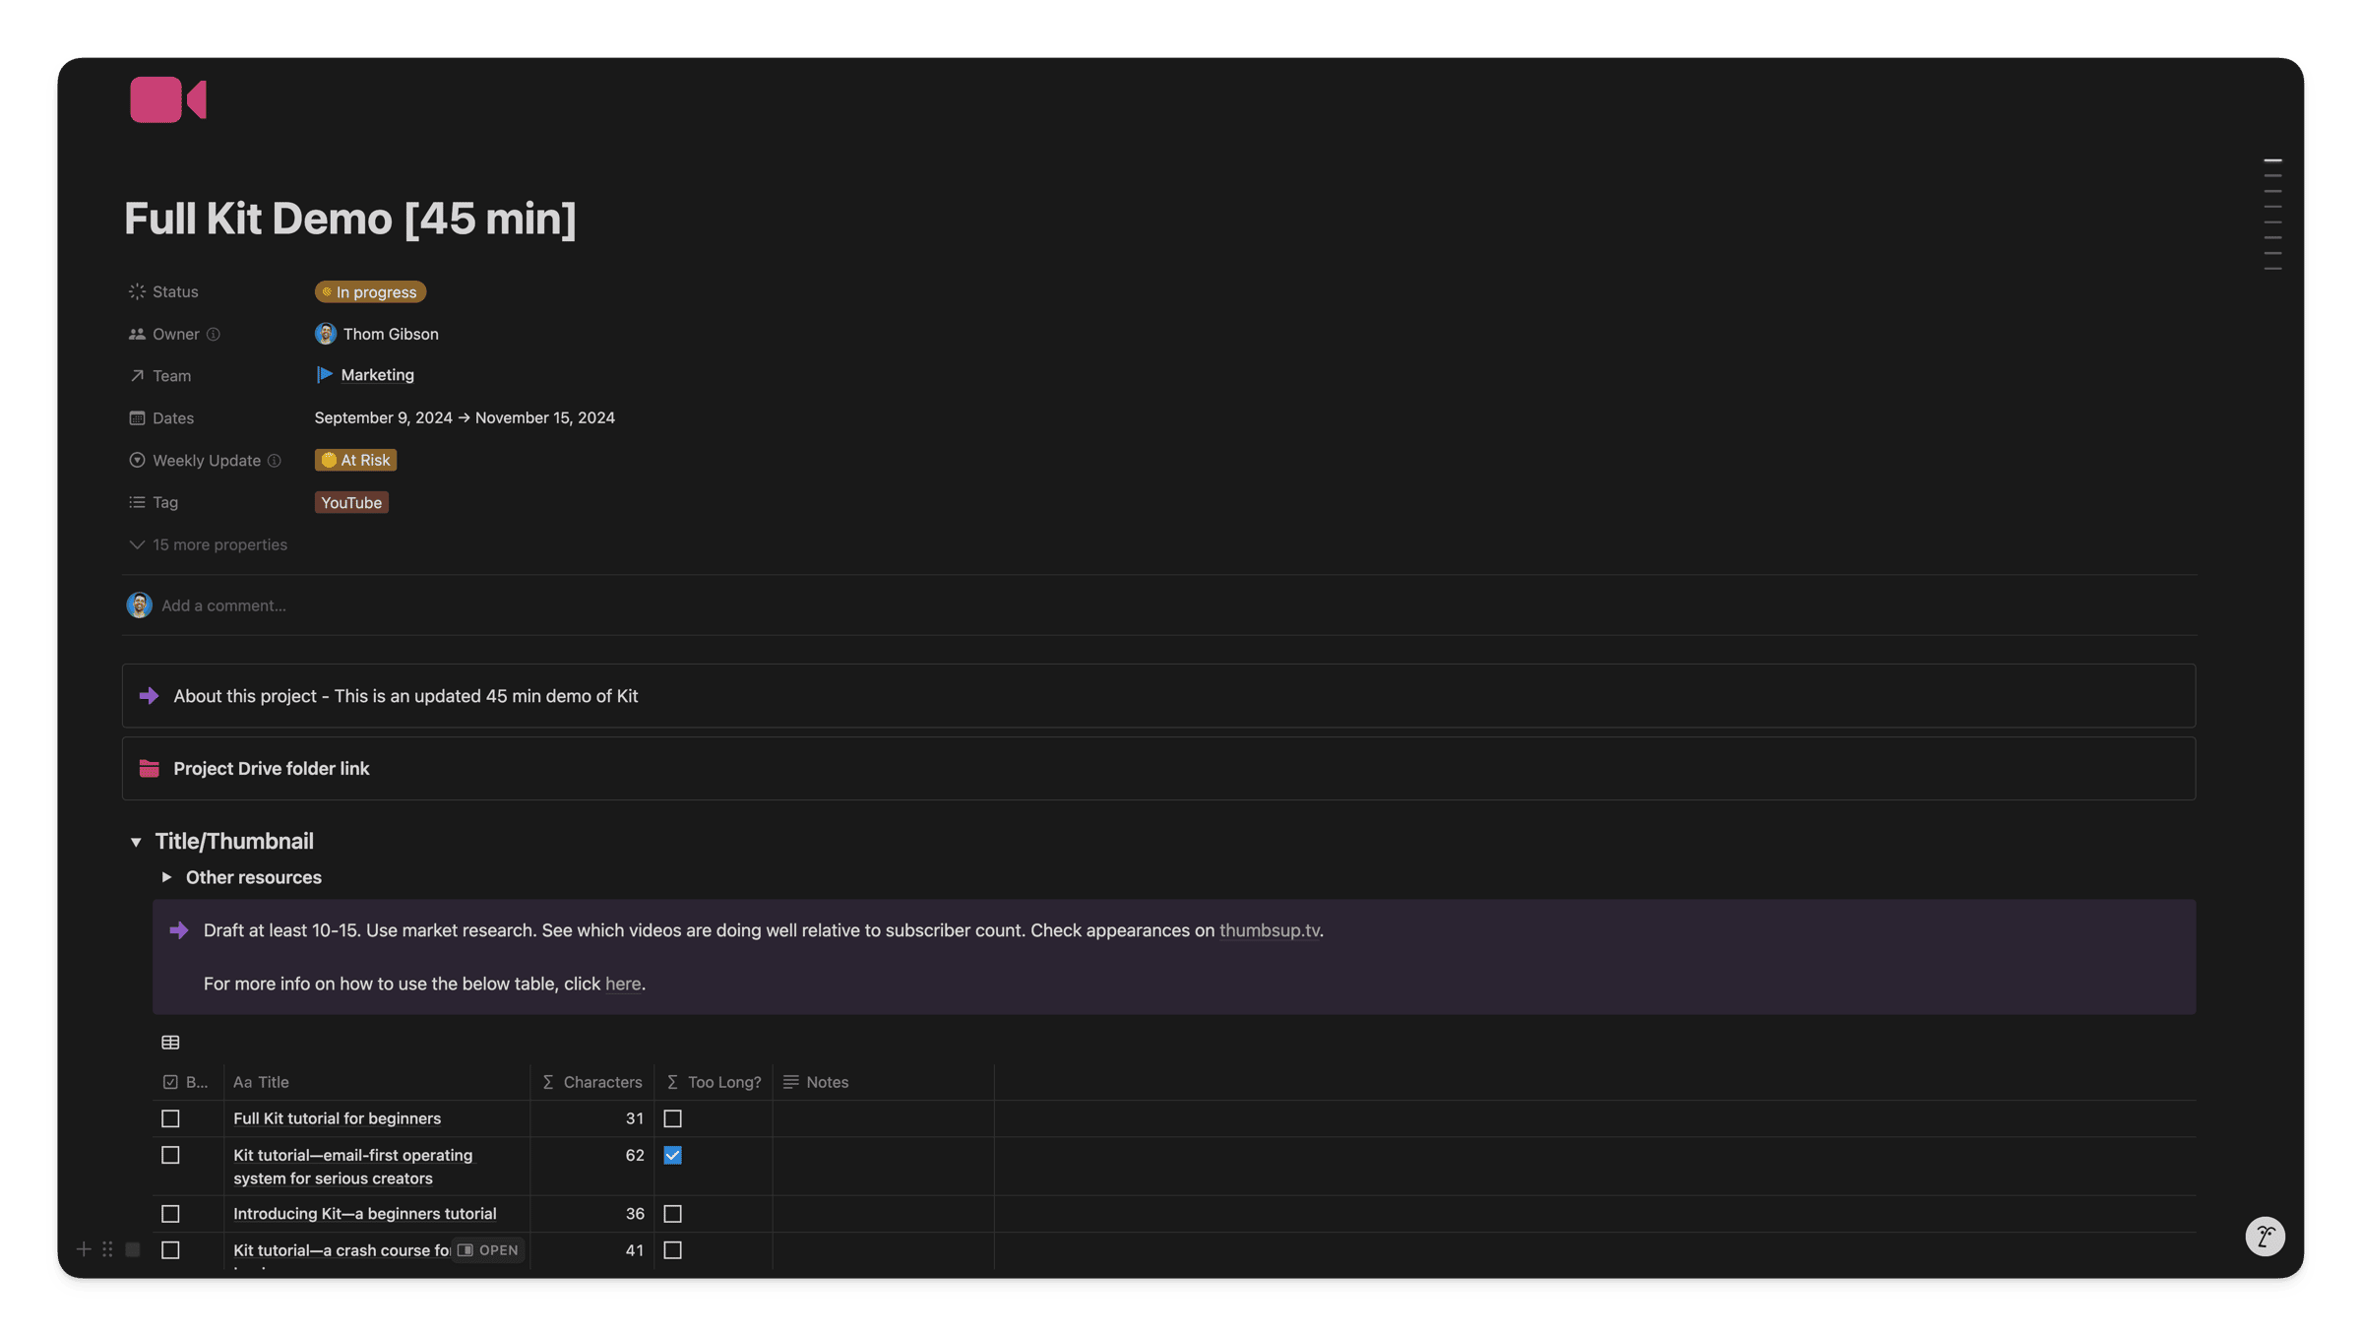Click Thom Gibson's avatar in Owner
This screenshot has width=2362, height=1336.
[x=326, y=334]
